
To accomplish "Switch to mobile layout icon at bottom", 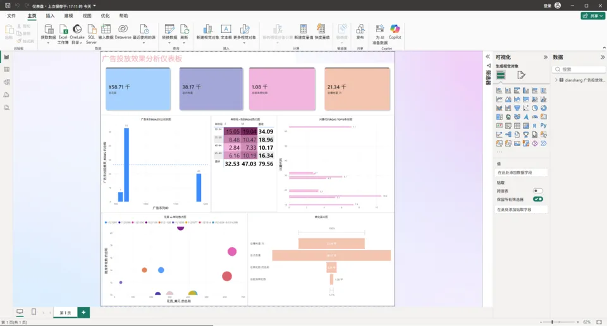I will (x=34, y=311).
